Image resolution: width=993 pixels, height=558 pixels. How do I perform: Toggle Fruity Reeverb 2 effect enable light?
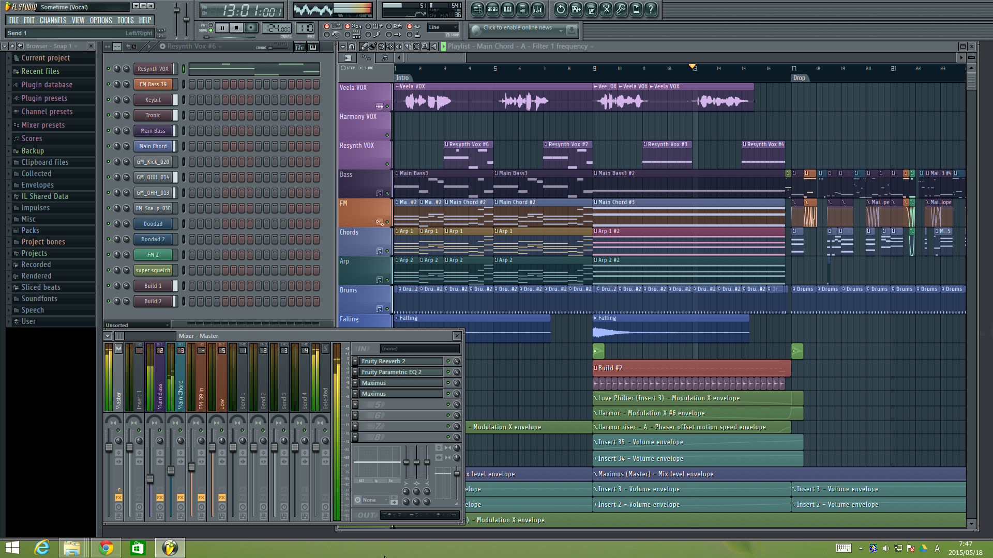(448, 361)
